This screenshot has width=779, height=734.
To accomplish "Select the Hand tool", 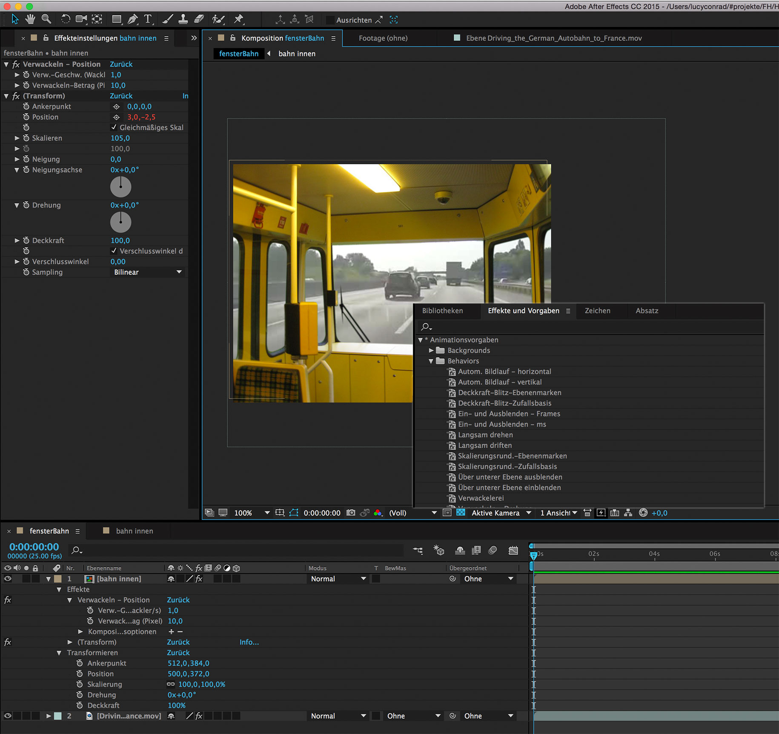I will (30, 19).
